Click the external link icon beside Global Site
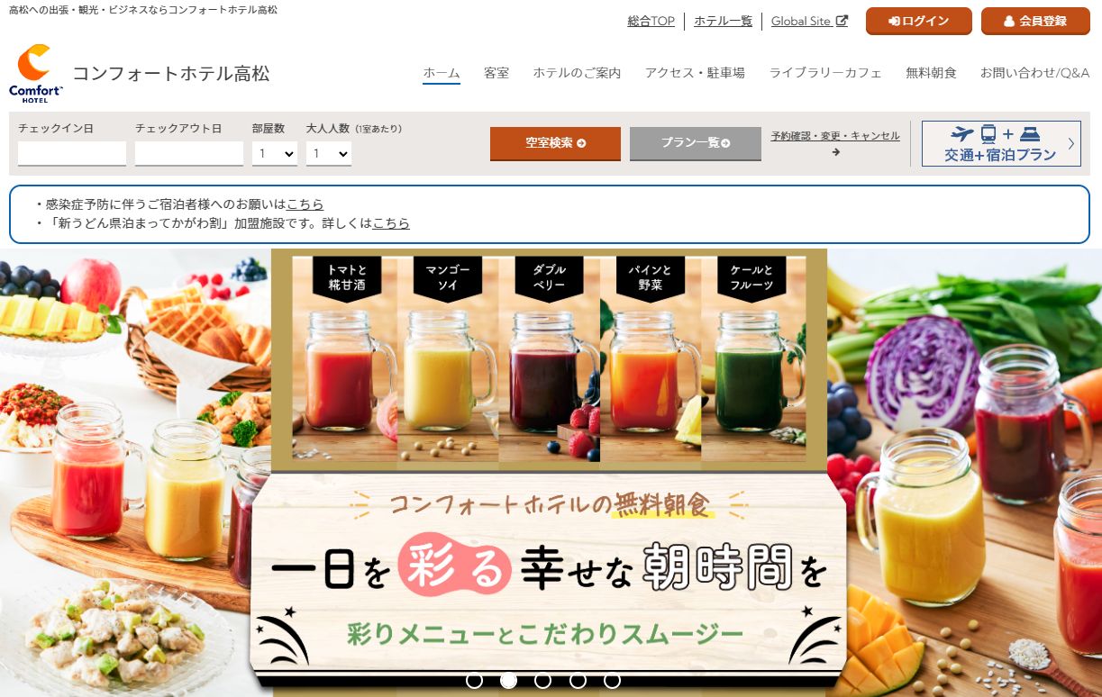1102x697 pixels. (x=842, y=21)
